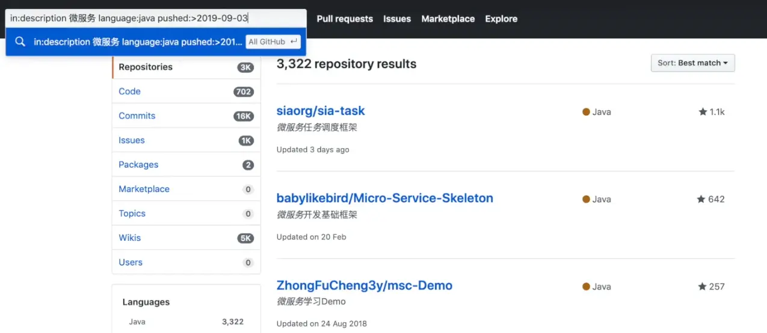Screen dimensions: 767x333
Task: Click description '微服务学习Demo'
Action: [311, 301]
